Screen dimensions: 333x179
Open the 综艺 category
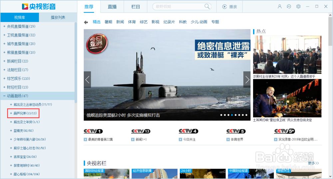click(x=144, y=22)
